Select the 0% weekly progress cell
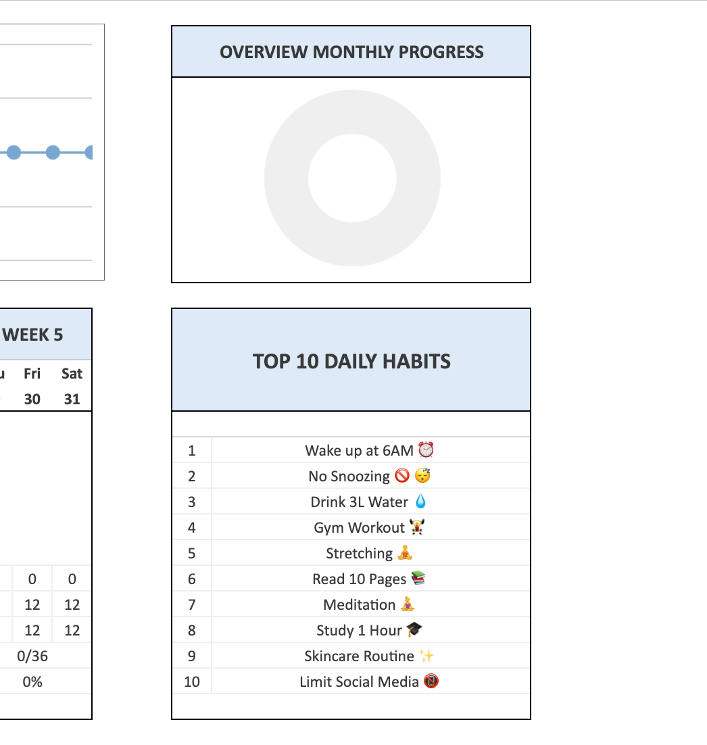 point(32,681)
